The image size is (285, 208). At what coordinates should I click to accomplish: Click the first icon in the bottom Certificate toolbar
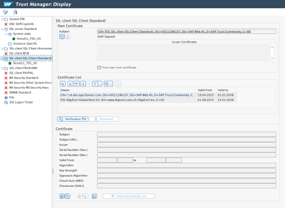tap(62, 196)
